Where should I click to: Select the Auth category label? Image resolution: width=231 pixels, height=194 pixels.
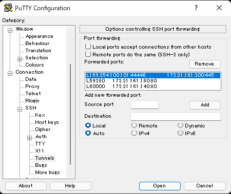pyautogui.click(x=41, y=137)
